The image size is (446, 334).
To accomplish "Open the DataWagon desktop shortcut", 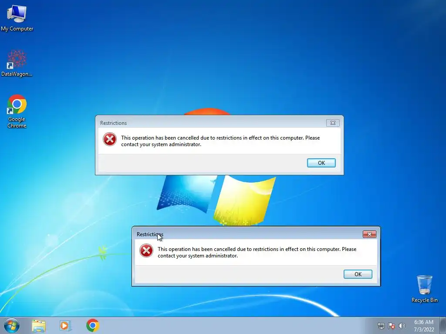I will pos(17,63).
